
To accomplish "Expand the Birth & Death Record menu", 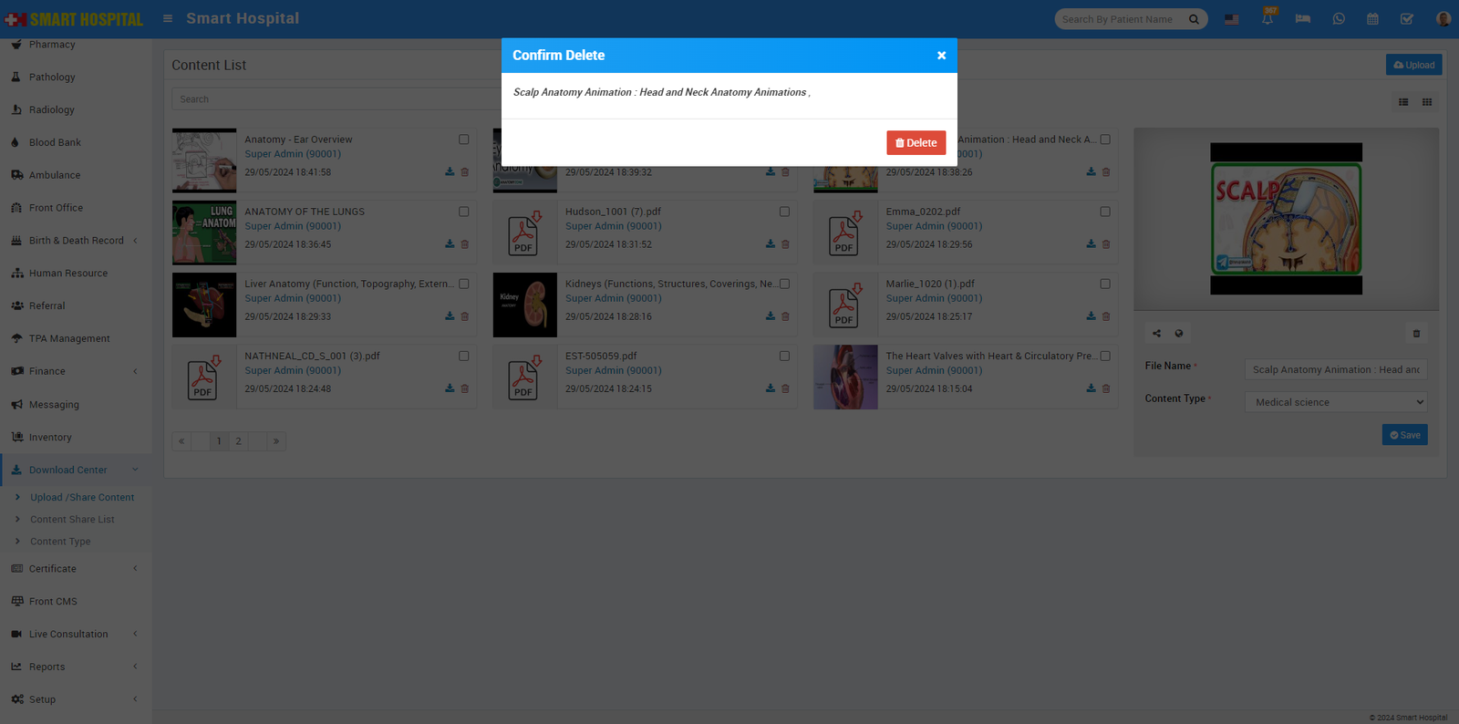I will point(76,241).
